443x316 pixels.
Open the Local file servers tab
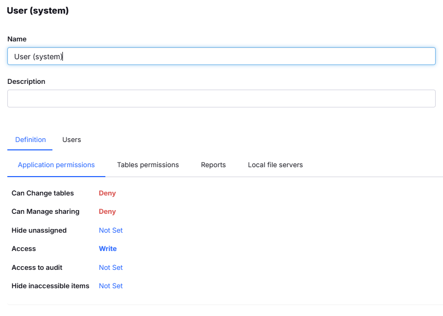click(x=275, y=165)
